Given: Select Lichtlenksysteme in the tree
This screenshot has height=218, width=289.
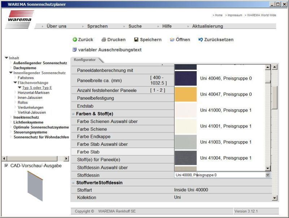Looking at the screenshot, I should 29,122.
